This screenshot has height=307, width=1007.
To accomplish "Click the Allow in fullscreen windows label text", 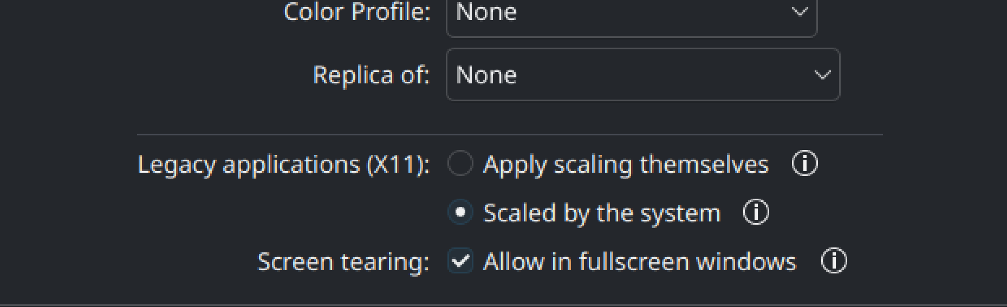I will coord(639,262).
